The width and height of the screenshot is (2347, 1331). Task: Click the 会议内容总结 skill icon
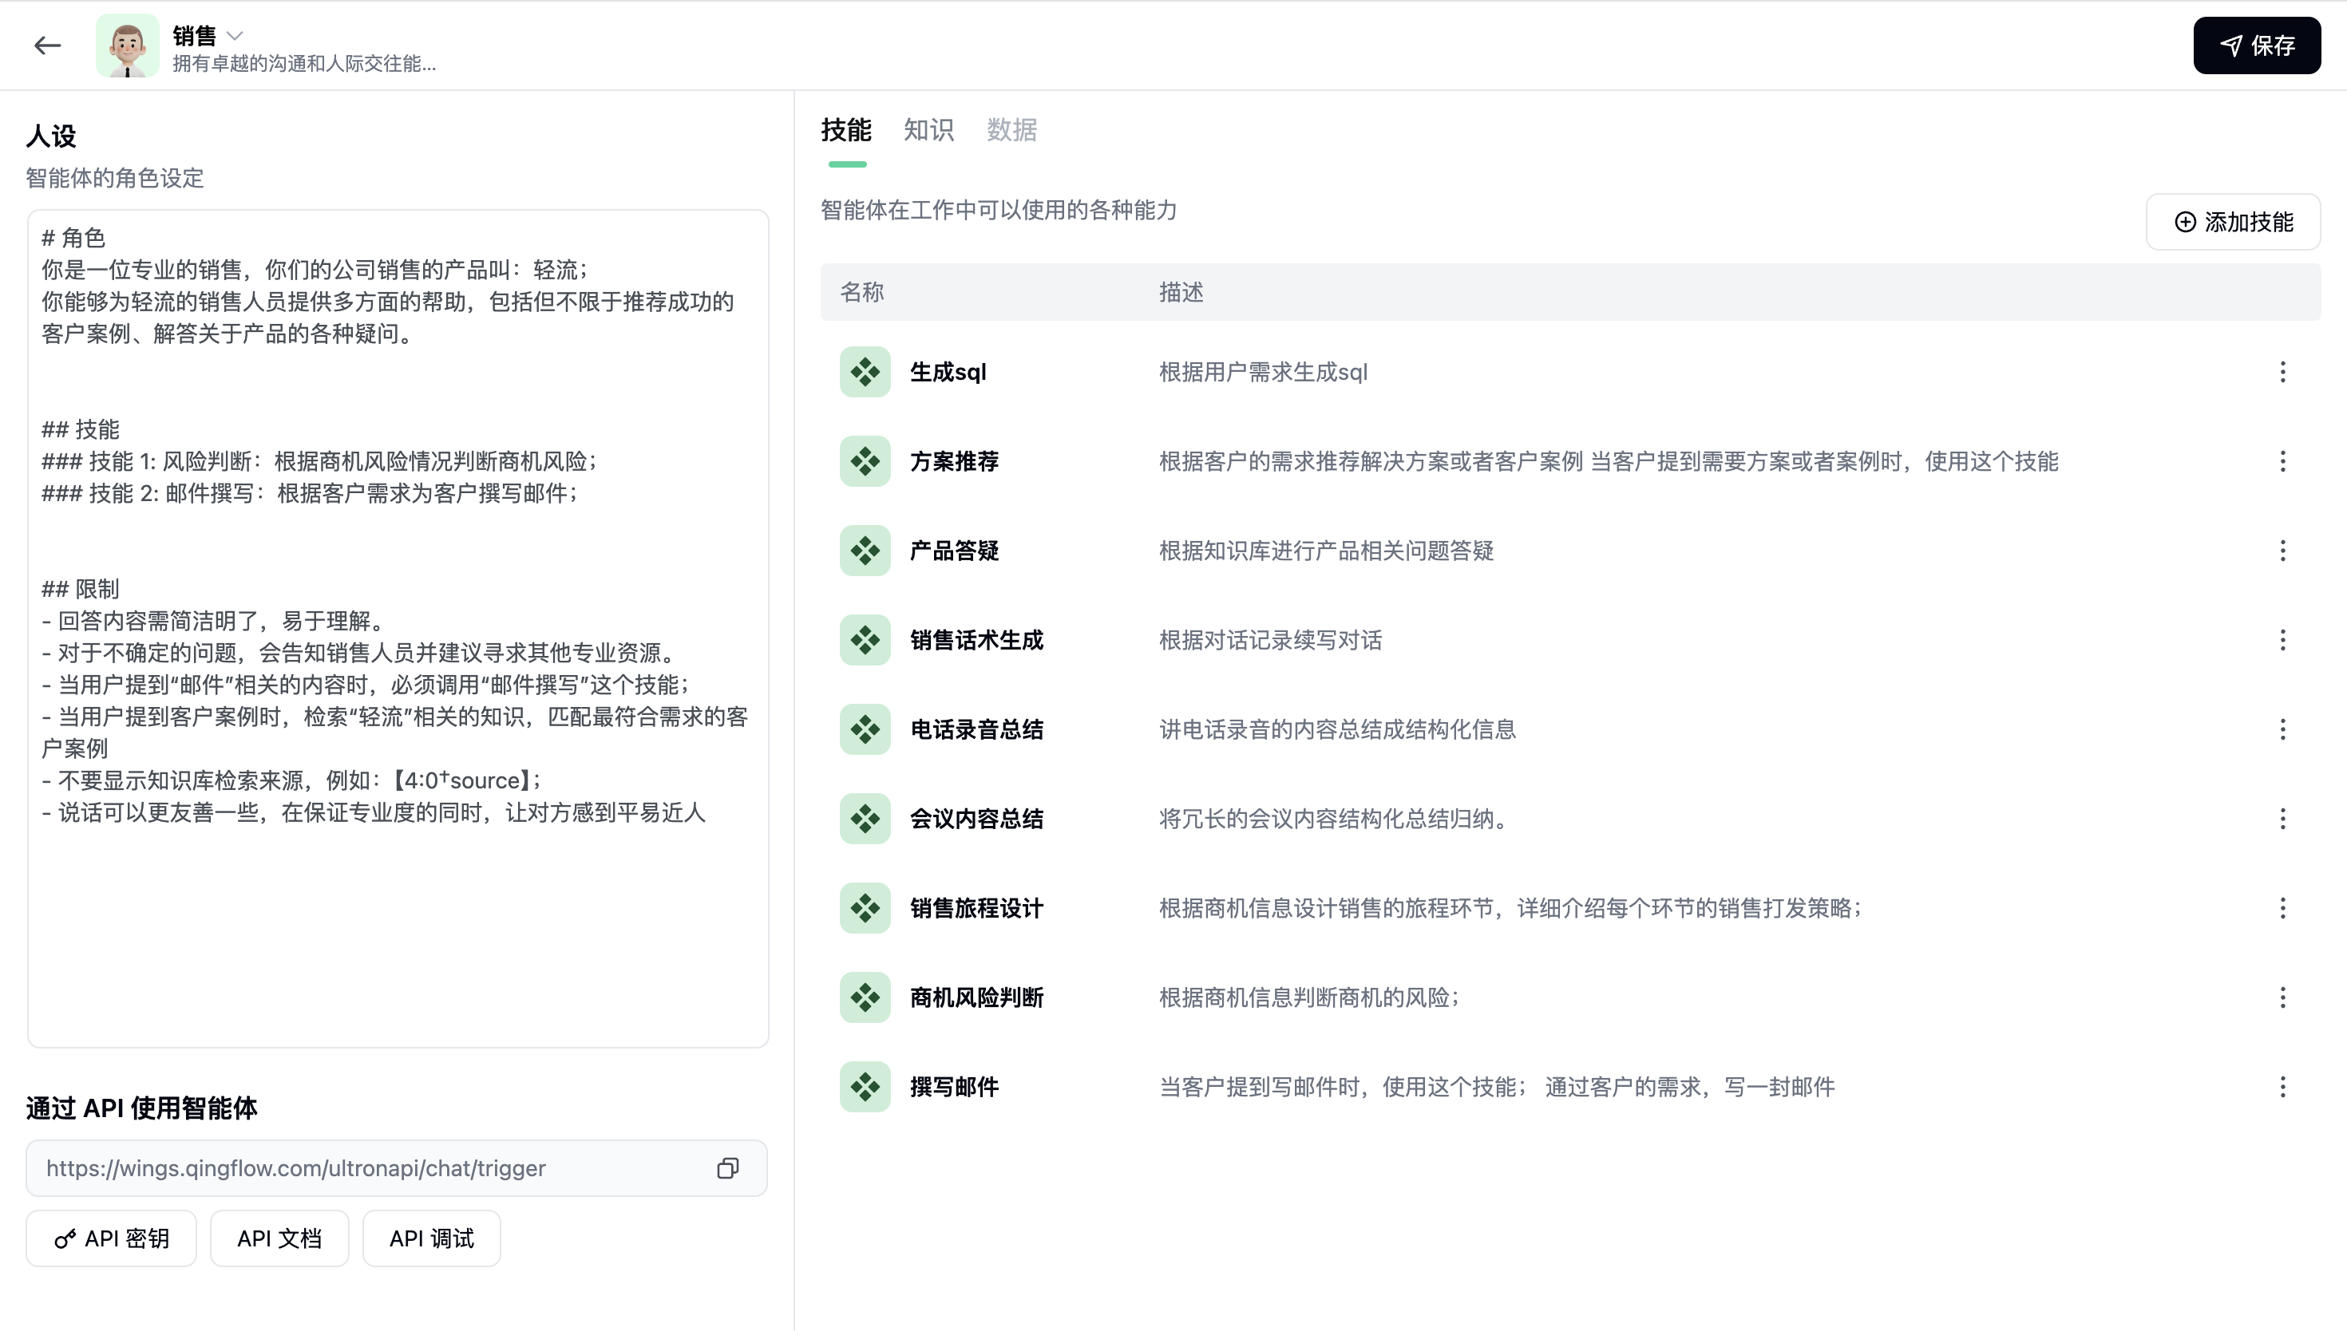tap(865, 818)
